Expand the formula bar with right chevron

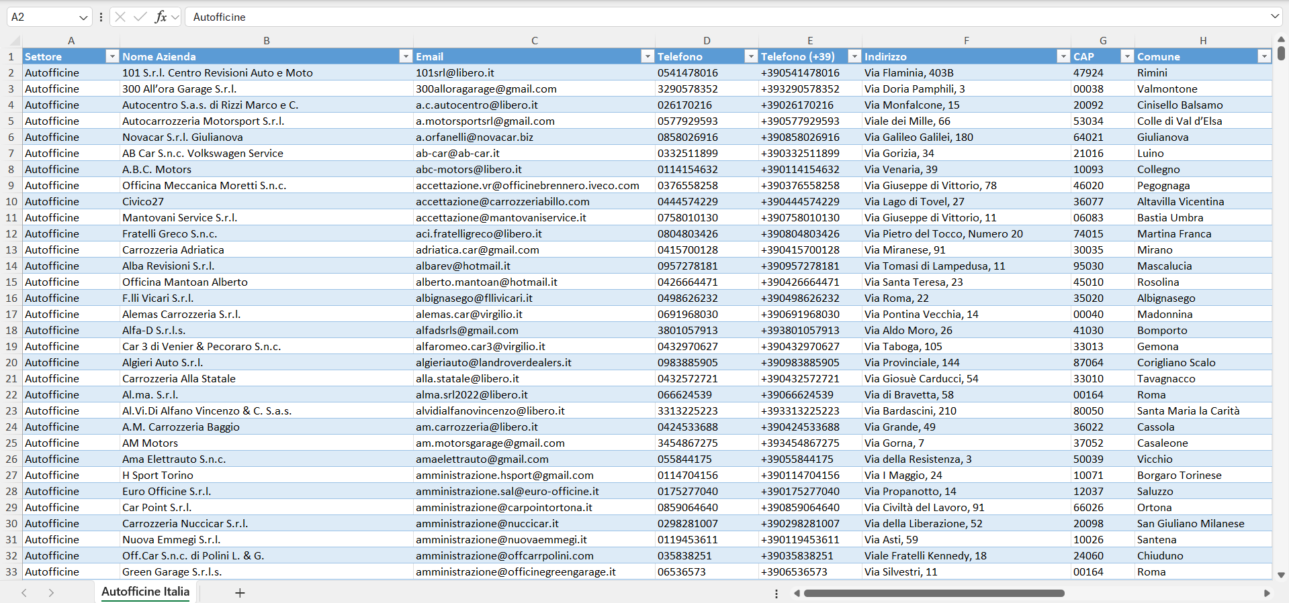(x=1275, y=17)
